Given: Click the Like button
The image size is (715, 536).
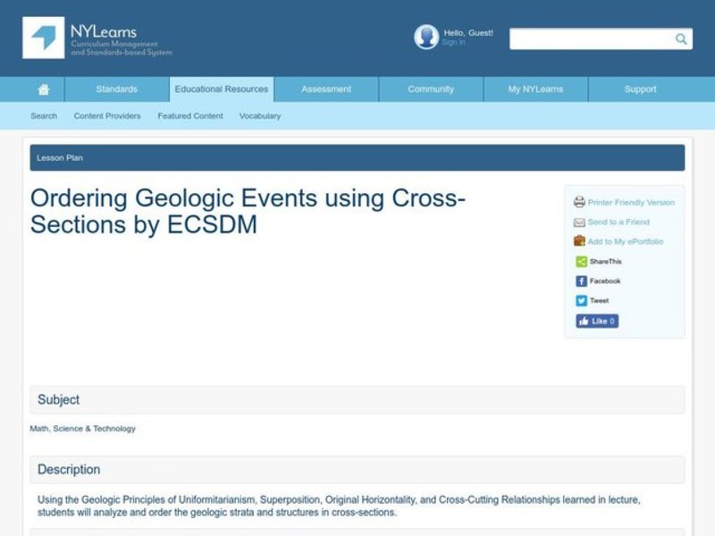Looking at the screenshot, I should 596,320.
